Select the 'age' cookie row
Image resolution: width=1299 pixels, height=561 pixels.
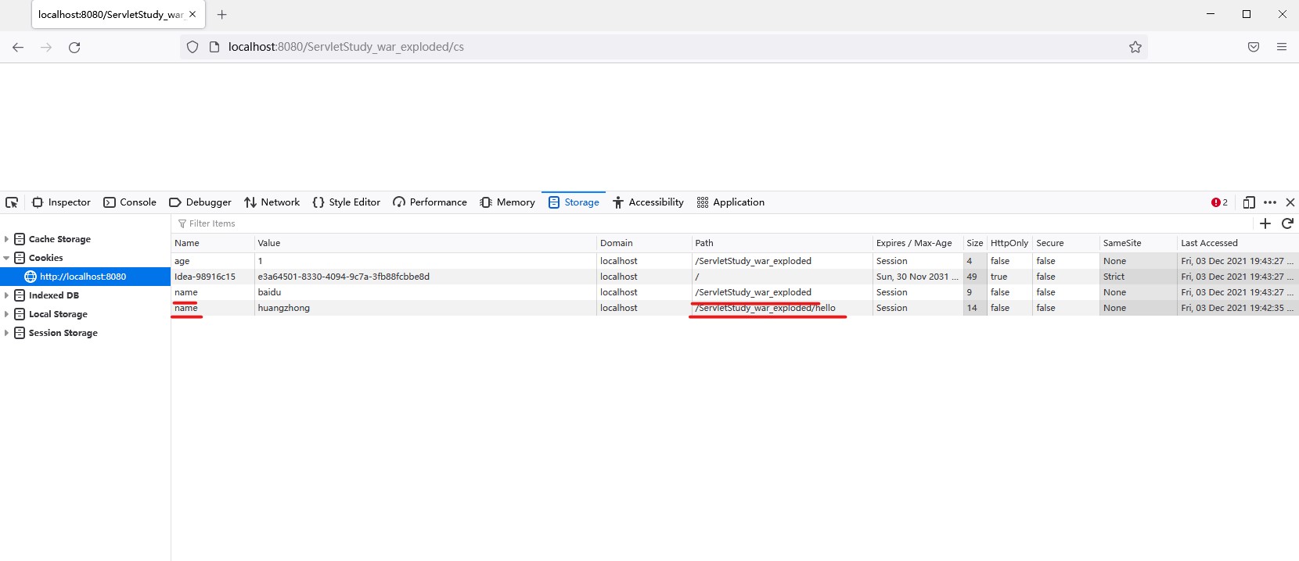pos(735,261)
